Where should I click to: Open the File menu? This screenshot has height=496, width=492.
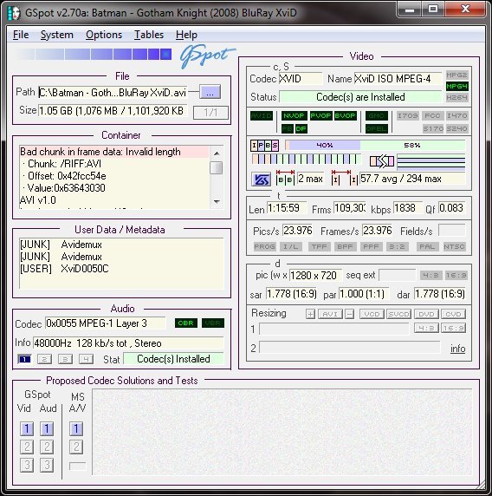[x=21, y=35]
